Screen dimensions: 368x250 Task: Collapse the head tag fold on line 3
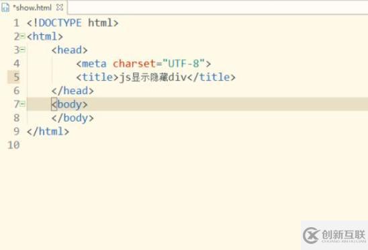click(23, 50)
